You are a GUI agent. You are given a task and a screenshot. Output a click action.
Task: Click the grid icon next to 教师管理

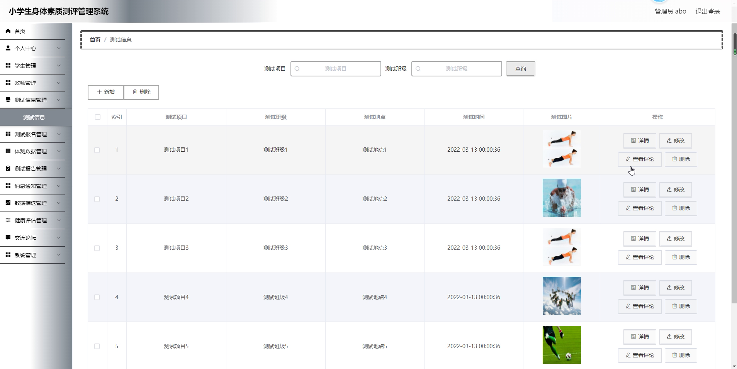click(x=8, y=83)
